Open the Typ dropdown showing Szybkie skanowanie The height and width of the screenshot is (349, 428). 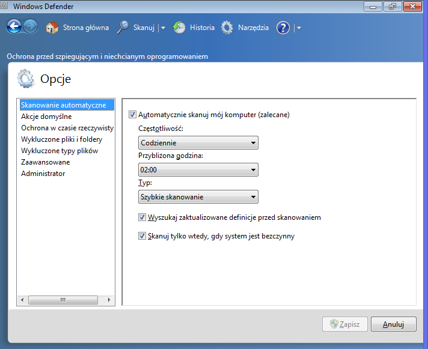pos(198,196)
